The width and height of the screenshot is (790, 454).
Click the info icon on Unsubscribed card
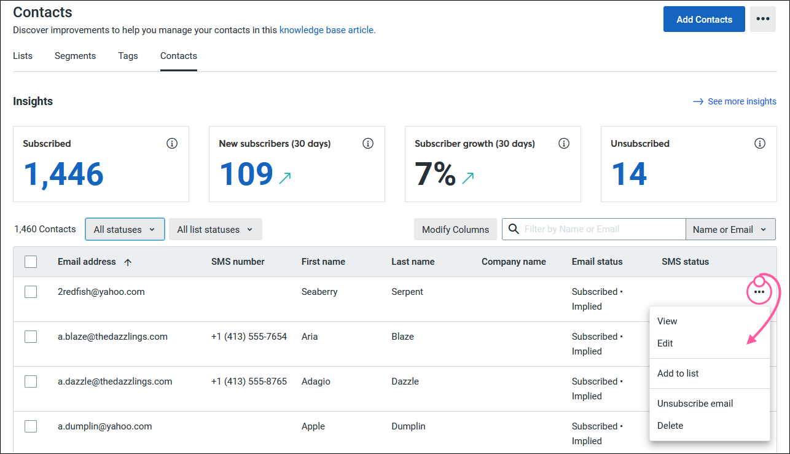(x=760, y=143)
